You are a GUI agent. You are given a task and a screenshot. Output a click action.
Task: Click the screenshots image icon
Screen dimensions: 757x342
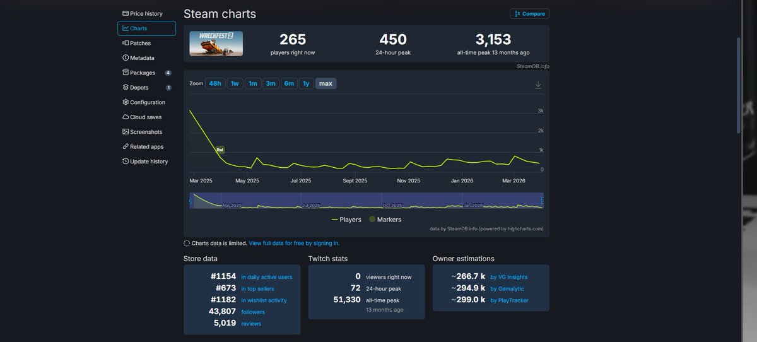[126, 132]
